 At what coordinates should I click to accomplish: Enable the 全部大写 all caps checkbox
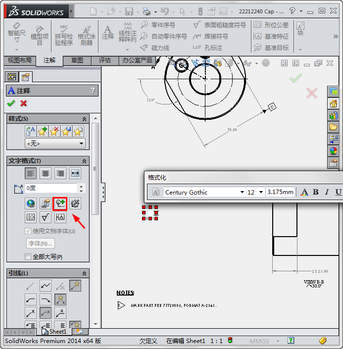[28, 257]
